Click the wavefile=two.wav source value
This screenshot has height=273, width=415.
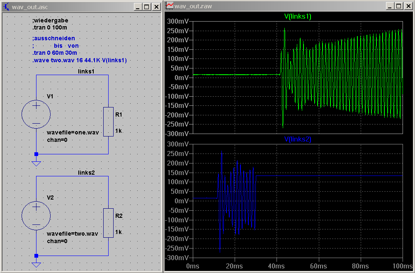73,234
